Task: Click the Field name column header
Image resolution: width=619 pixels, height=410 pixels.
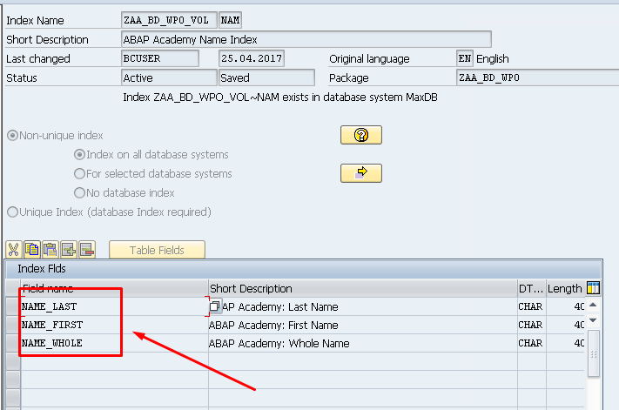Action: click(114, 288)
